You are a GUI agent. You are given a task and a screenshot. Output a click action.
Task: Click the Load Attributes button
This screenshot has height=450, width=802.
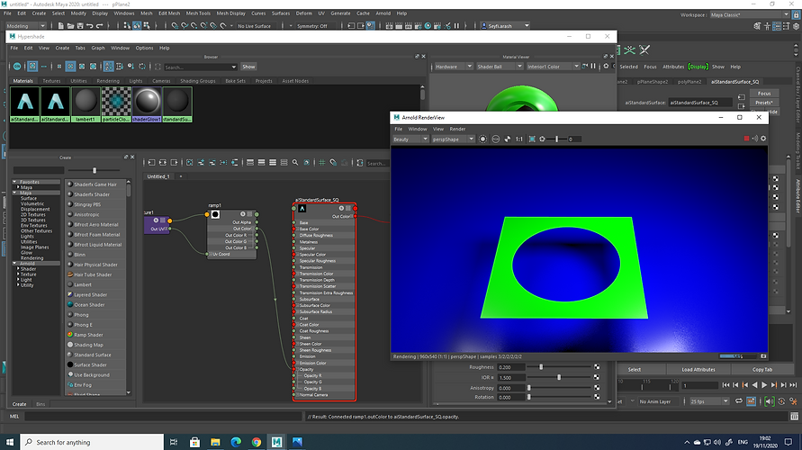pyautogui.click(x=698, y=369)
